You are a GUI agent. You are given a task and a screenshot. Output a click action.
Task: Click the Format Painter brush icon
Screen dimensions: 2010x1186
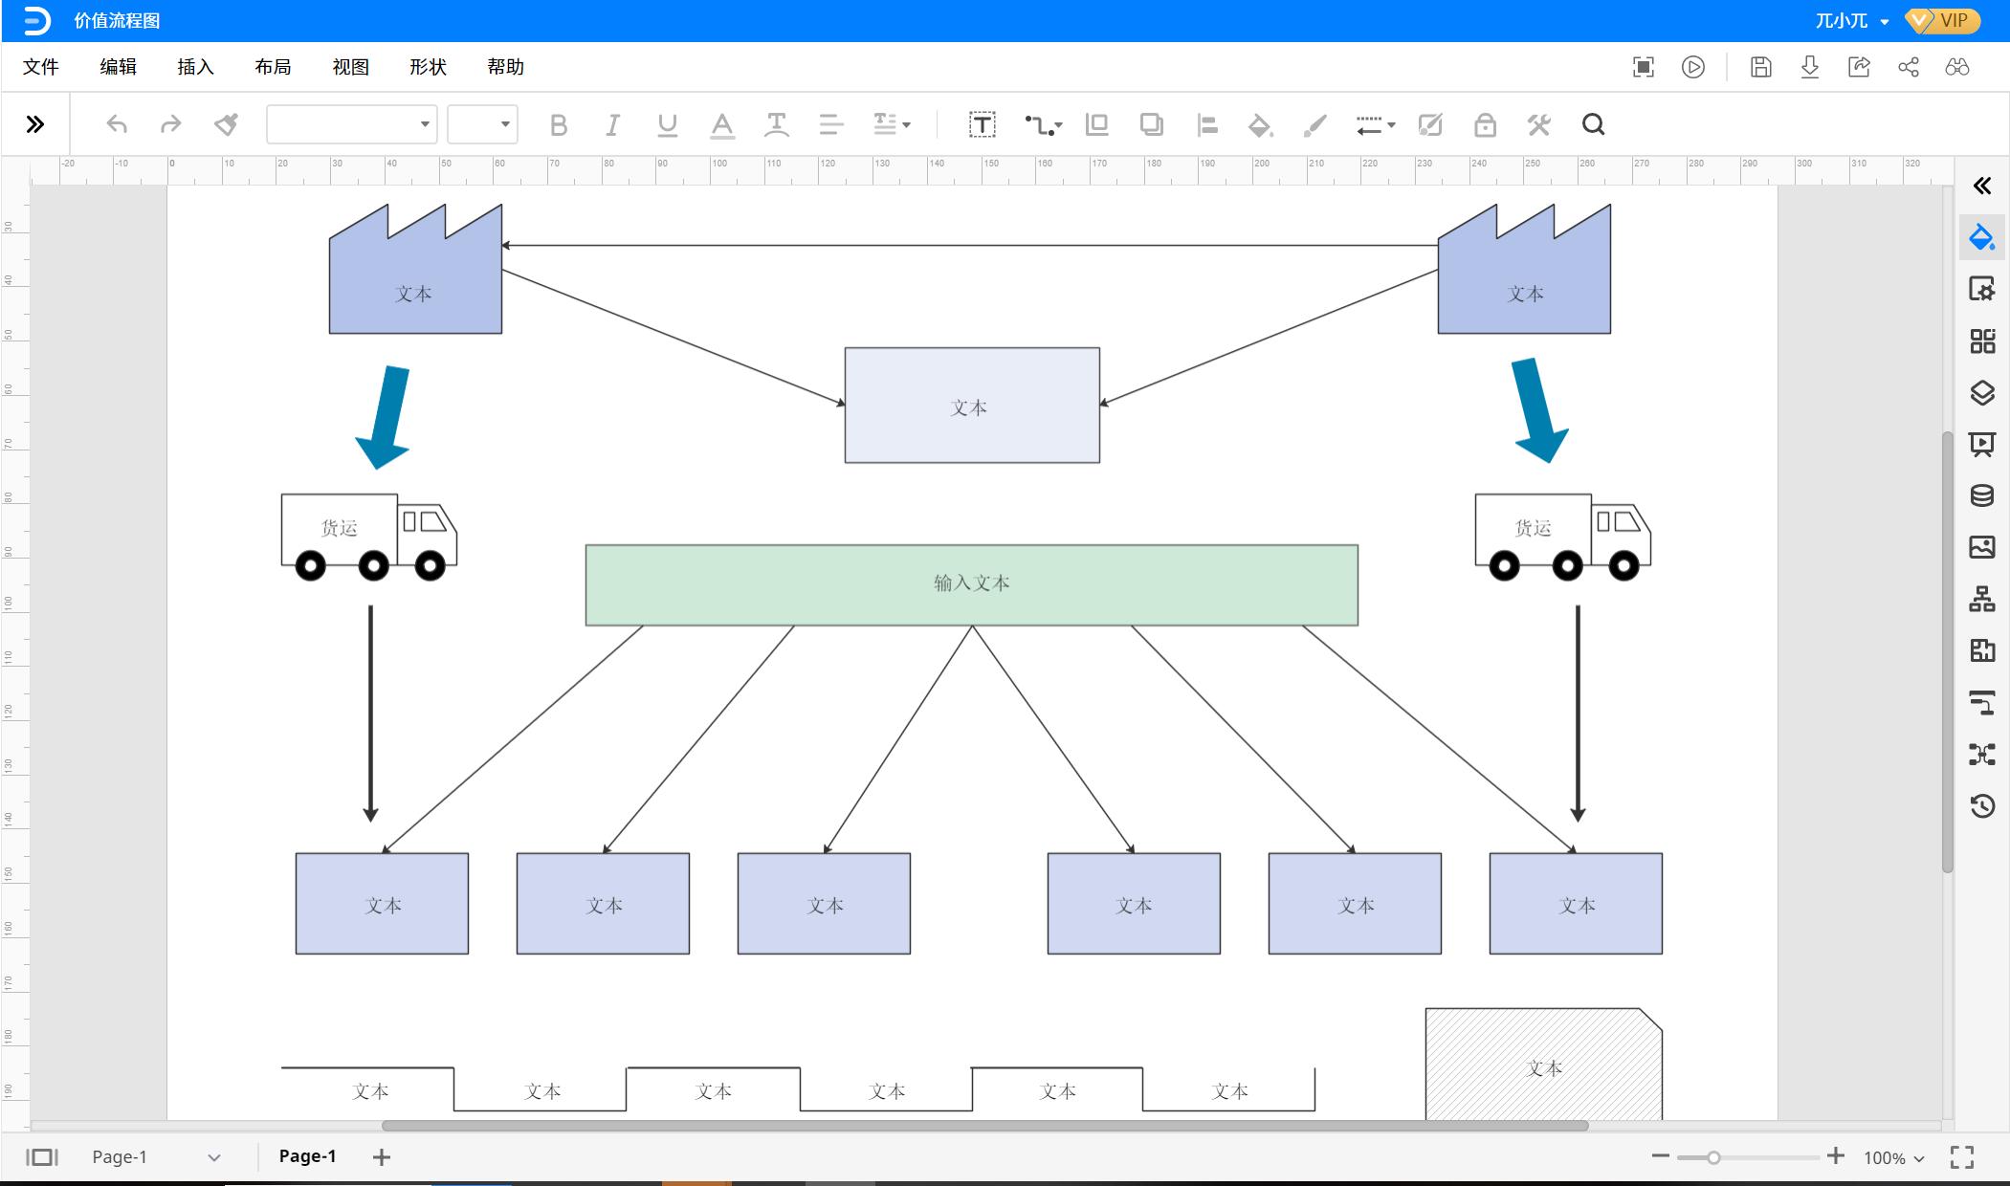[227, 124]
